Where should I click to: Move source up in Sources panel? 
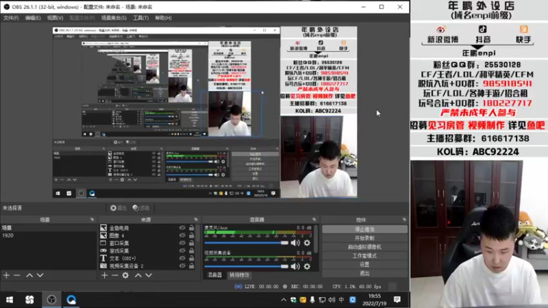point(138,275)
